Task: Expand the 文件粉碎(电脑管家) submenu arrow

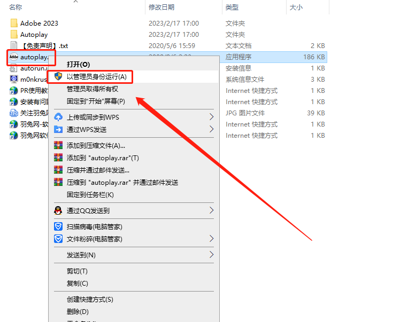Action: [x=211, y=239]
